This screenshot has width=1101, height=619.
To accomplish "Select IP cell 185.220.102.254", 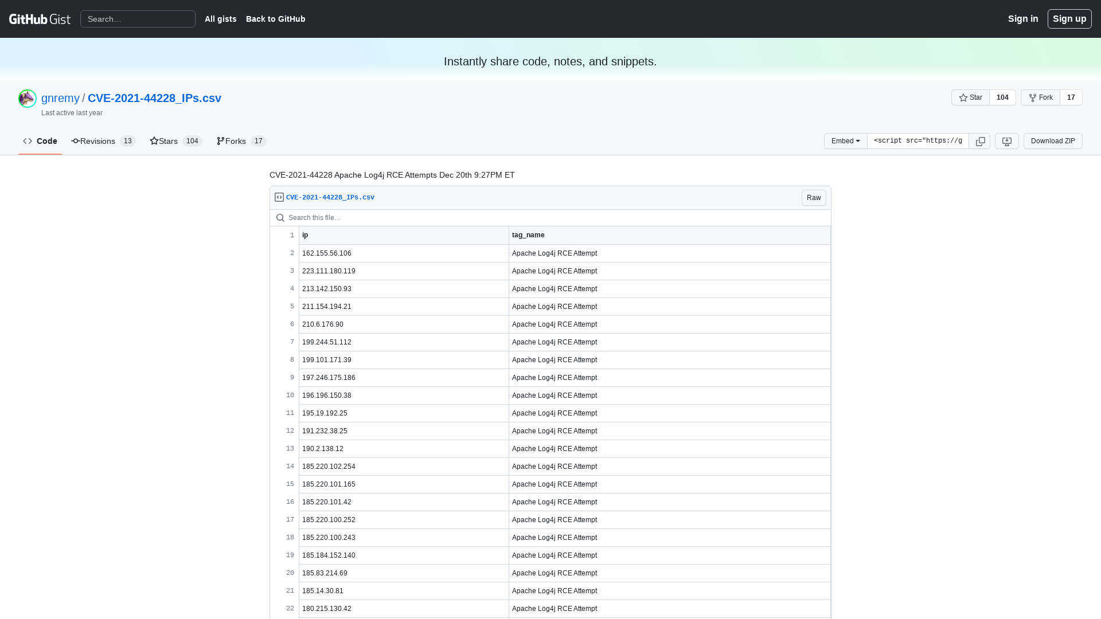I will click(404, 467).
